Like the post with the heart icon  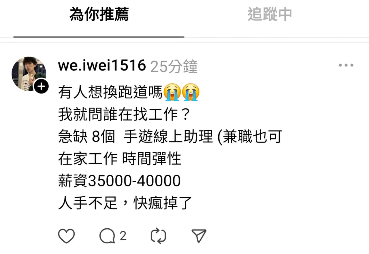(x=67, y=236)
